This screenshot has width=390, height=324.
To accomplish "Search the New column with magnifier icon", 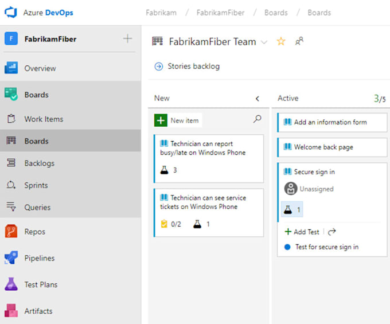I will coord(257,119).
